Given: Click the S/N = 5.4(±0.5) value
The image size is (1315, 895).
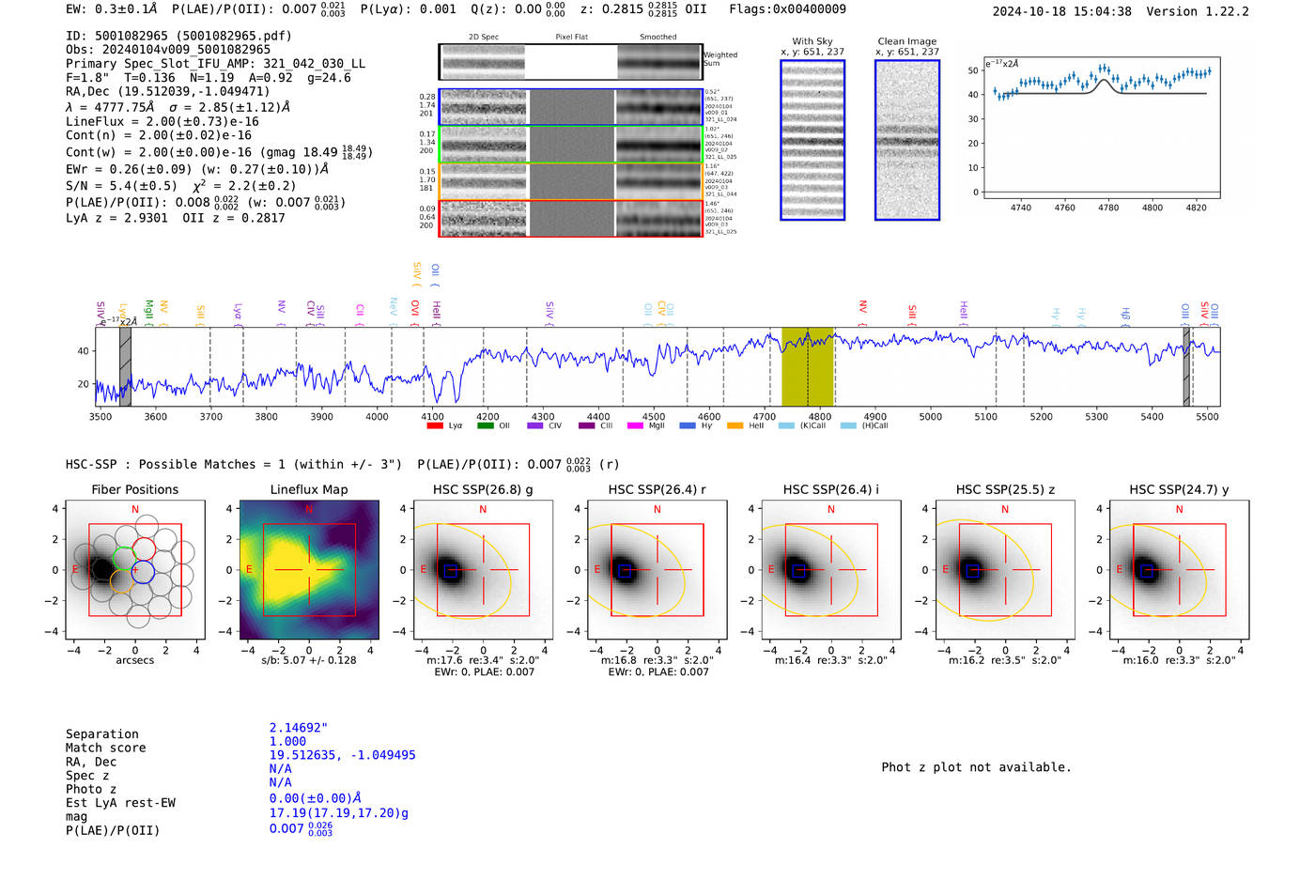Looking at the screenshot, I should [121, 185].
